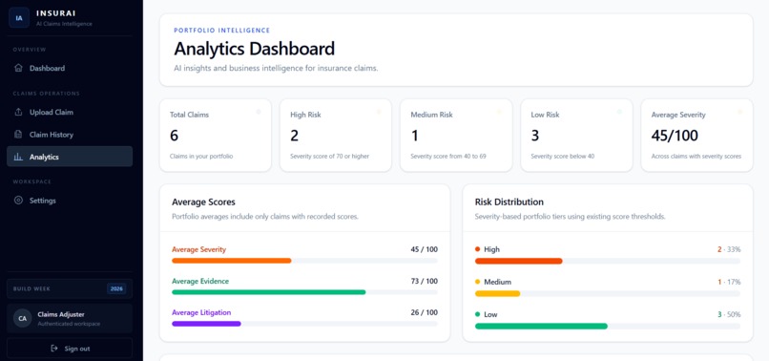Select the 45/100 Average Severity card
769x361 pixels.
point(696,135)
